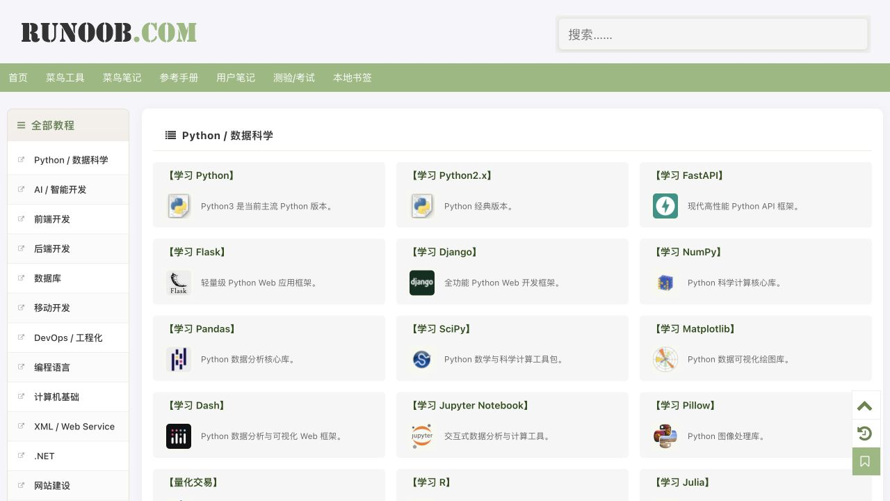Viewport: 890px width, 501px height.
Task: Click the 现代高性能 Python API 框架 description text
Action: pos(745,206)
